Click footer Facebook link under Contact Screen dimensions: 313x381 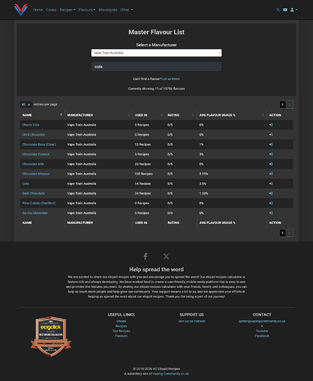click(x=262, y=336)
